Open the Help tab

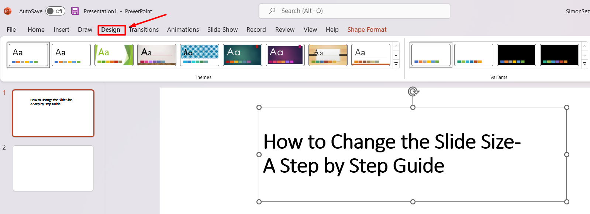332,30
